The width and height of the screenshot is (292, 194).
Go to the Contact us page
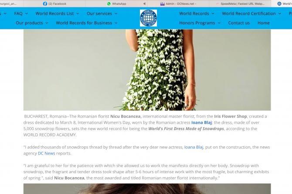[x=239, y=23]
